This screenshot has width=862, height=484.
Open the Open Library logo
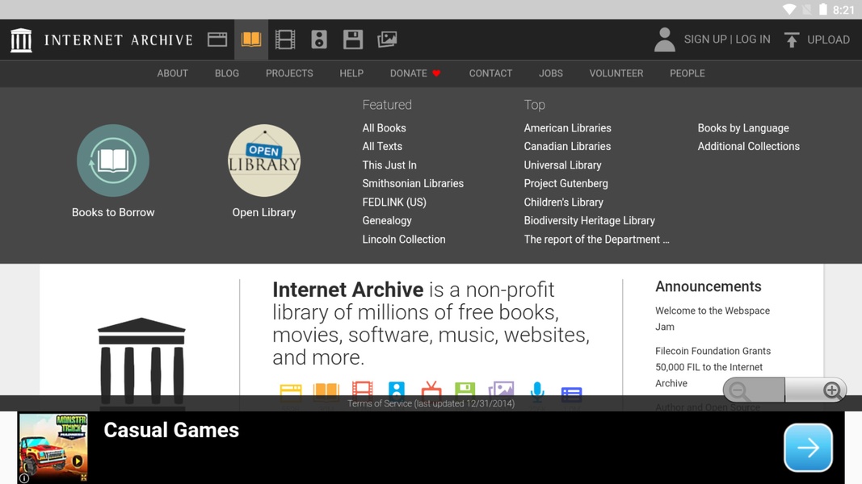click(x=264, y=161)
